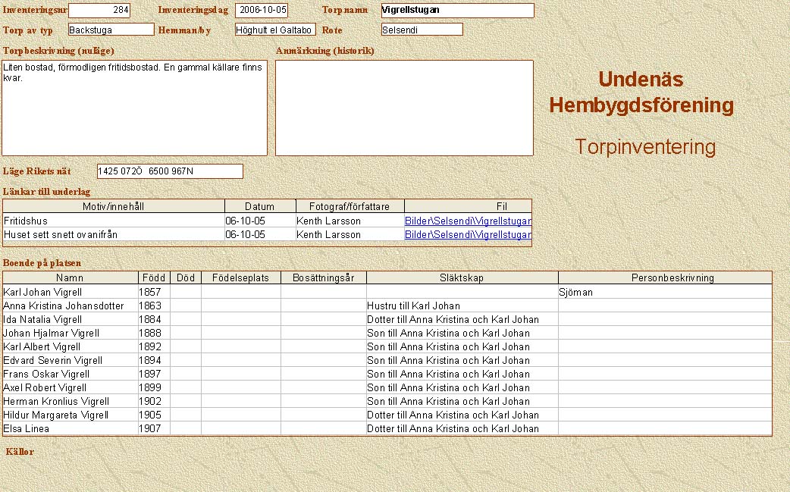This screenshot has height=492, width=790.
Task: Click the Sjöman person description cell
Action: click(664, 292)
